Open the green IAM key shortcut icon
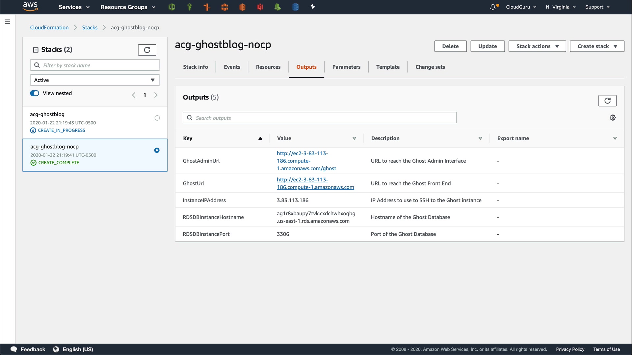The image size is (632, 355). (189, 7)
